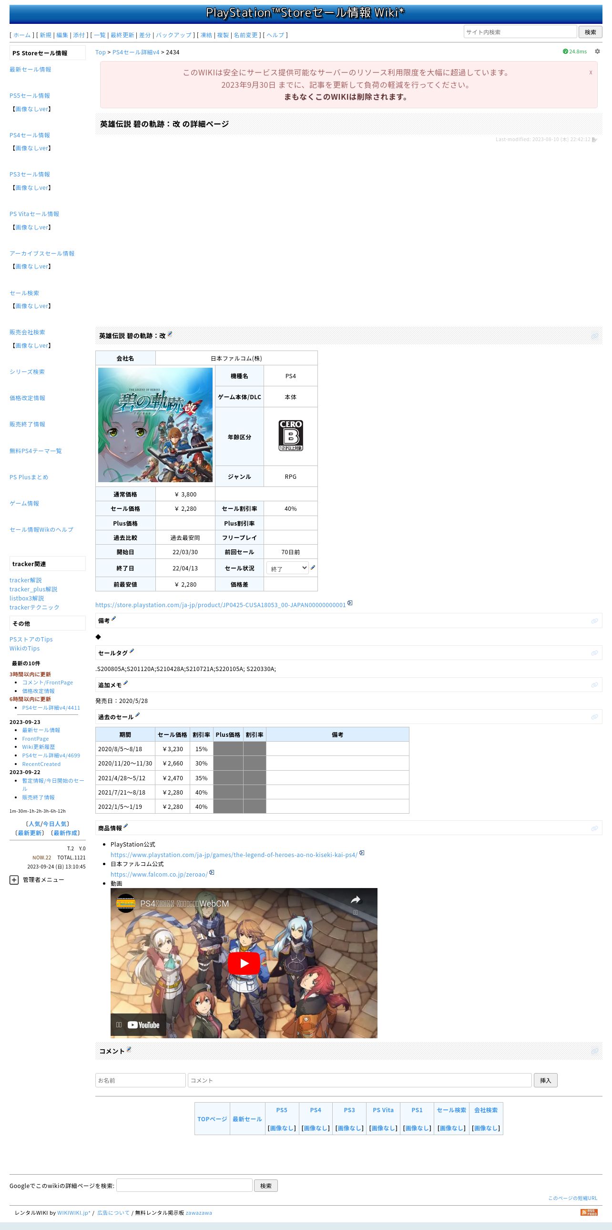
Task: Click the 検索 button beside Google search field
Action: pos(265,1186)
